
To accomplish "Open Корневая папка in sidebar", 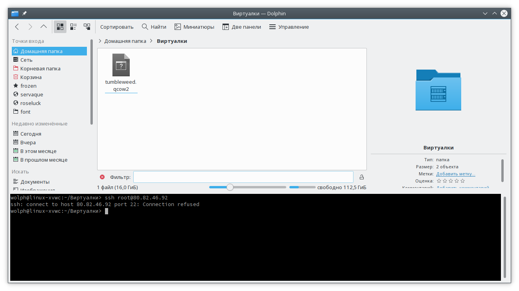I will tap(49, 68).
